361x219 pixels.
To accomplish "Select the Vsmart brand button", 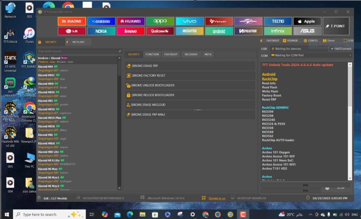I will [x=219, y=21].
